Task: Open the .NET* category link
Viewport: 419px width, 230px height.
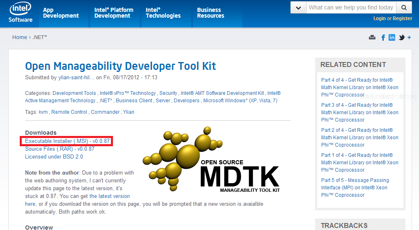Action: point(106,101)
